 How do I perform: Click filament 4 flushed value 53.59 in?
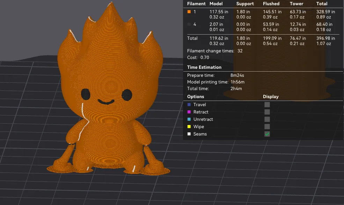(x=271, y=24)
